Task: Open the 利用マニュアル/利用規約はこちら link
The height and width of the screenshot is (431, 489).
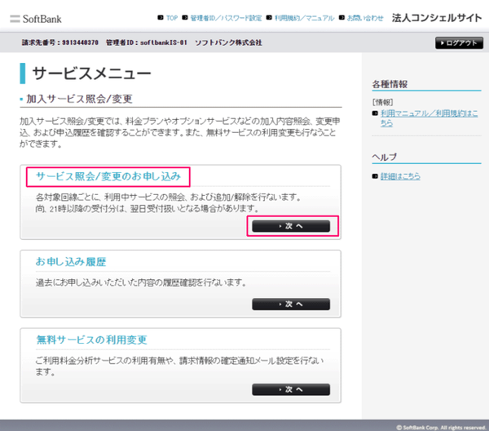Action: (x=429, y=118)
